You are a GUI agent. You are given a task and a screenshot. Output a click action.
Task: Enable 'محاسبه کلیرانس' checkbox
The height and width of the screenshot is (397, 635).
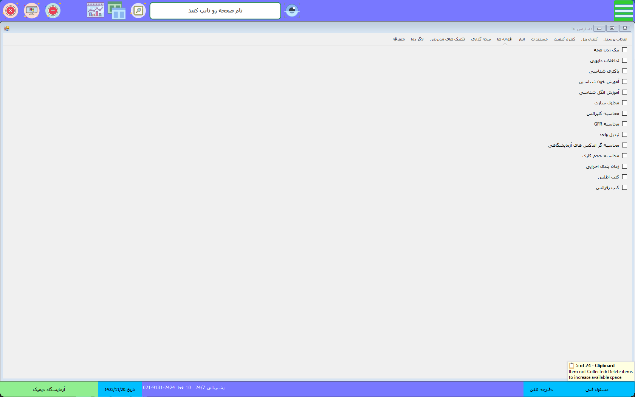pos(624,113)
